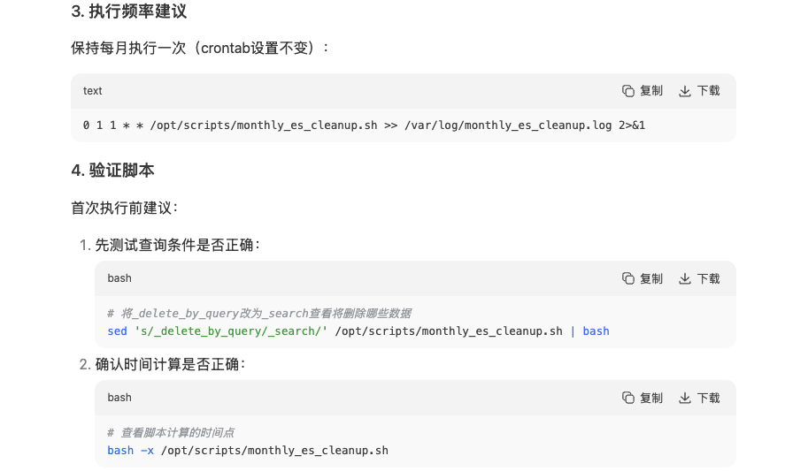Download the crontab text code block
Image resolution: width=785 pixels, height=471 pixels.
coord(699,91)
